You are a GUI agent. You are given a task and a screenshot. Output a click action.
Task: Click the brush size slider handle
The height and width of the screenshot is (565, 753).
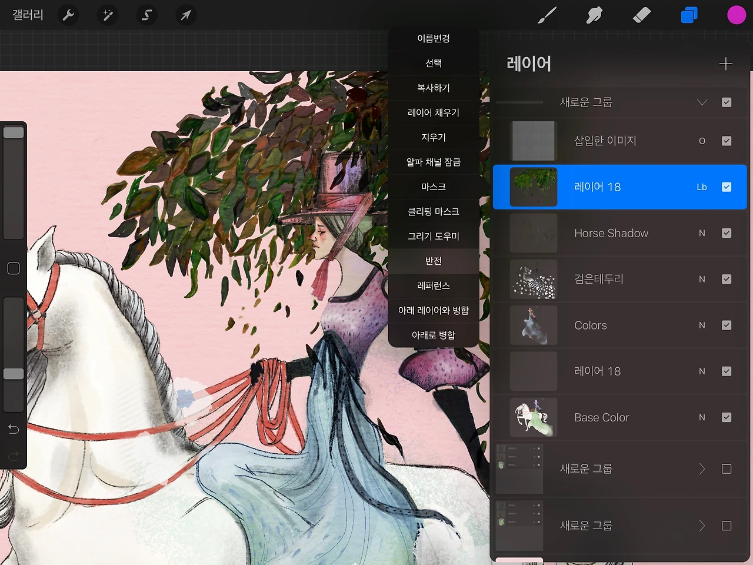point(14,132)
